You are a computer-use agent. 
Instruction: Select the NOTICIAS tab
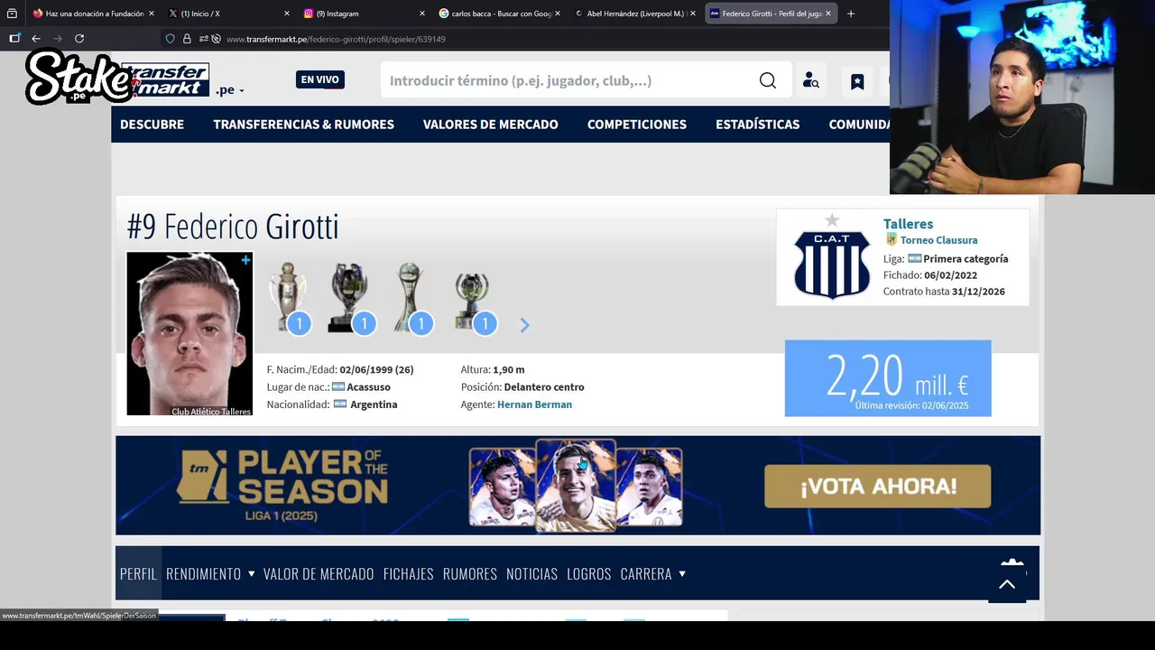[x=531, y=574]
